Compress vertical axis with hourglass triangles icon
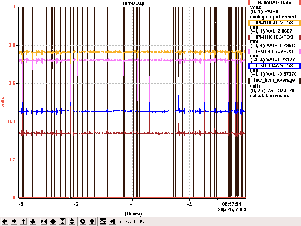 [x=62, y=221]
